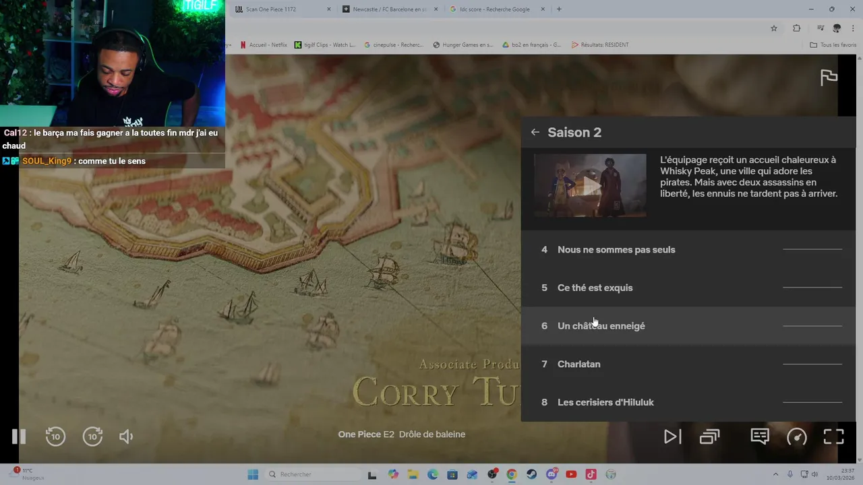
Task: Open Tous les favoris folder
Action: click(833, 45)
